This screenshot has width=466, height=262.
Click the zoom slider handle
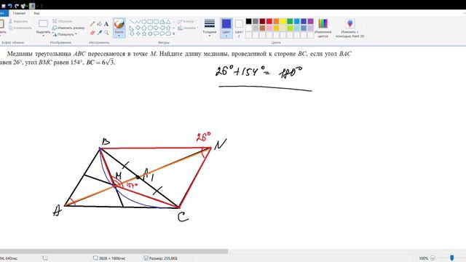click(x=451, y=258)
